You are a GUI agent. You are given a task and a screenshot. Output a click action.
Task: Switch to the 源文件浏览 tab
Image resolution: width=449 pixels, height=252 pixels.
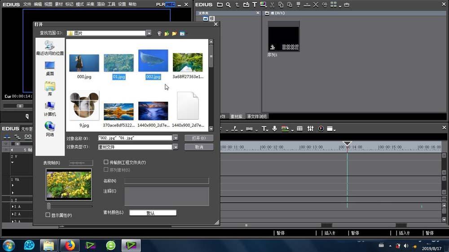click(256, 116)
